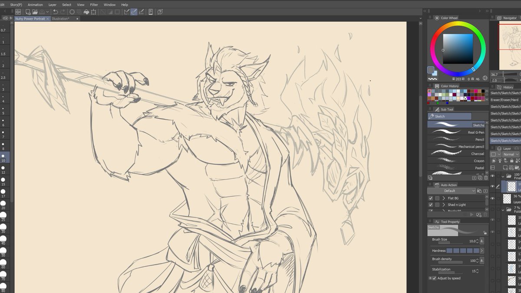The image size is (521, 293).
Task: Undo the last stroke
Action: pyautogui.click(x=56, y=12)
